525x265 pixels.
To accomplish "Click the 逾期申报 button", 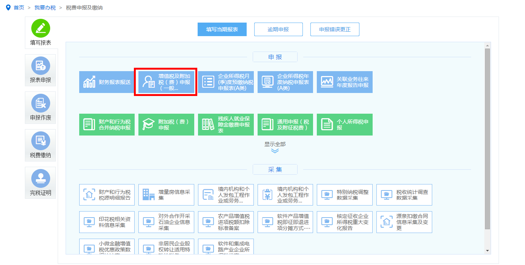I will (x=278, y=29).
